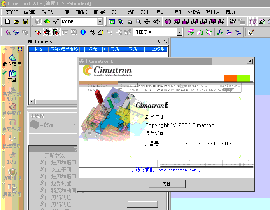Expand the 安全平面 tree node
The image size is (270, 210).
[x=47, y=170]
